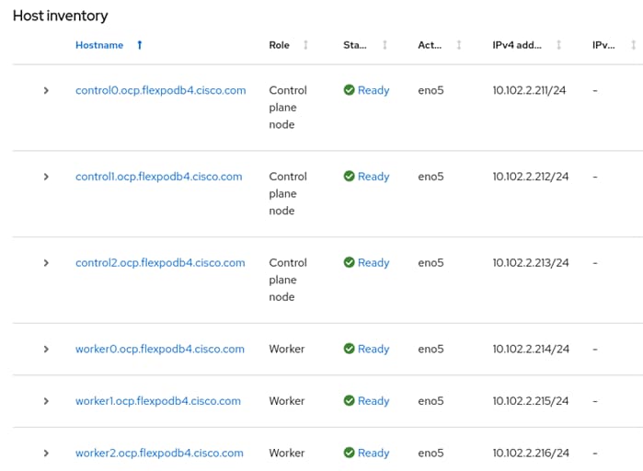Open hostname link worker0.ocp.flexpodb4.cisco.com
643x471 pixels.
pos(160,350)
